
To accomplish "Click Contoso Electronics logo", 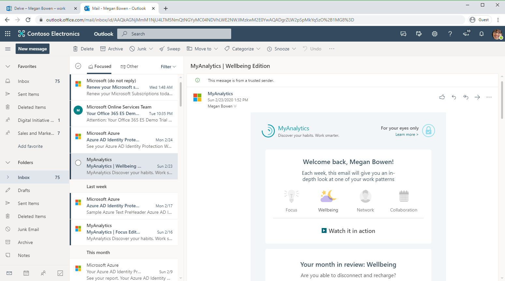I will pyautogui.click(x=49, y=34).
